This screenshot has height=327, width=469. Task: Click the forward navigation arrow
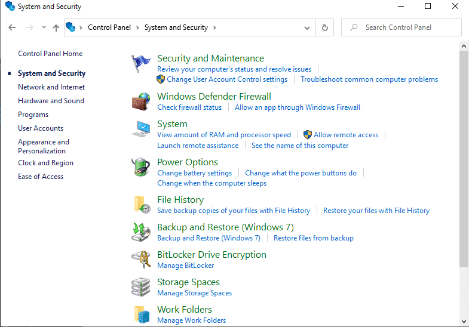click(x=30, y=27)
